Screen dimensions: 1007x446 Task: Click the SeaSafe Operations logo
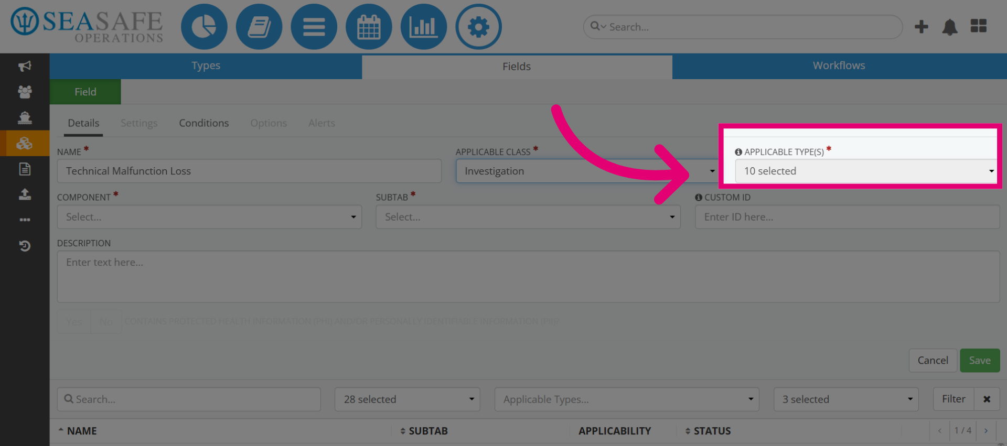pyautogui.click(x=87, y=26)
